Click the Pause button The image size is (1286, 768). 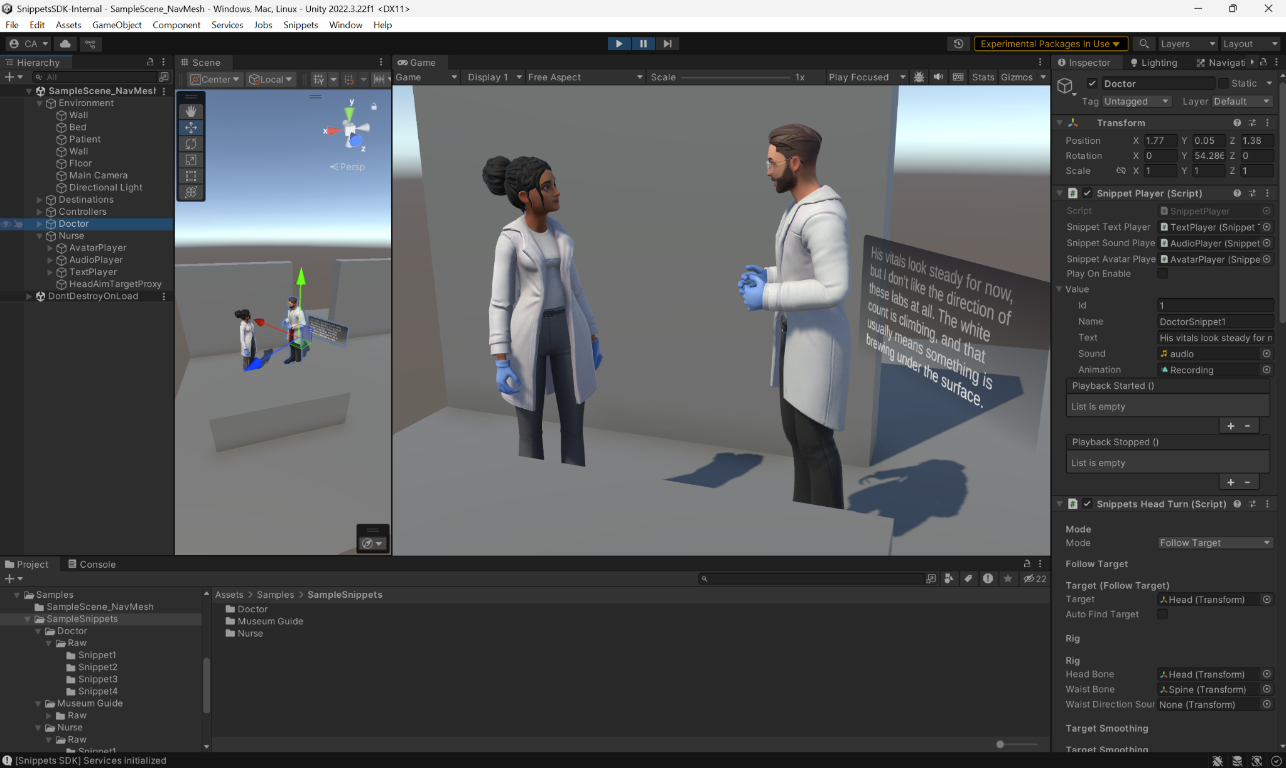point(643,43)
